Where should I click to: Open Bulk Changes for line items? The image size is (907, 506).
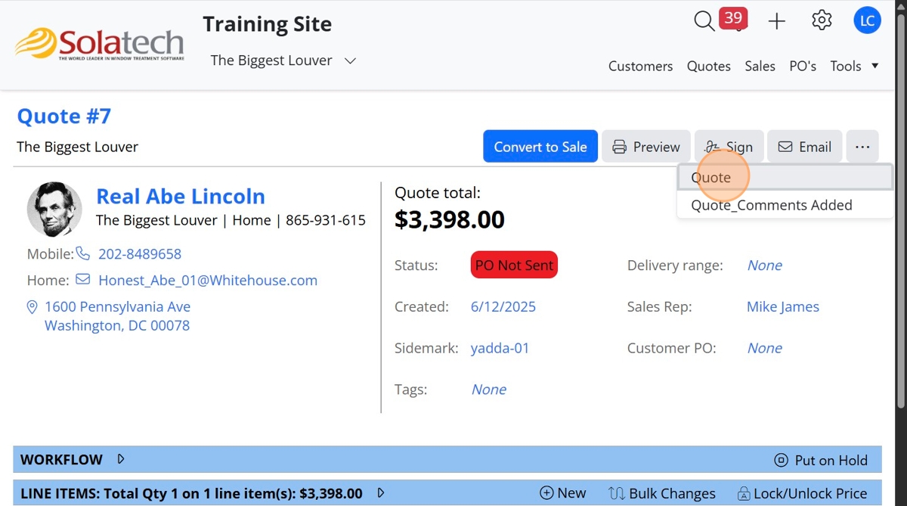tap(662, 493)
